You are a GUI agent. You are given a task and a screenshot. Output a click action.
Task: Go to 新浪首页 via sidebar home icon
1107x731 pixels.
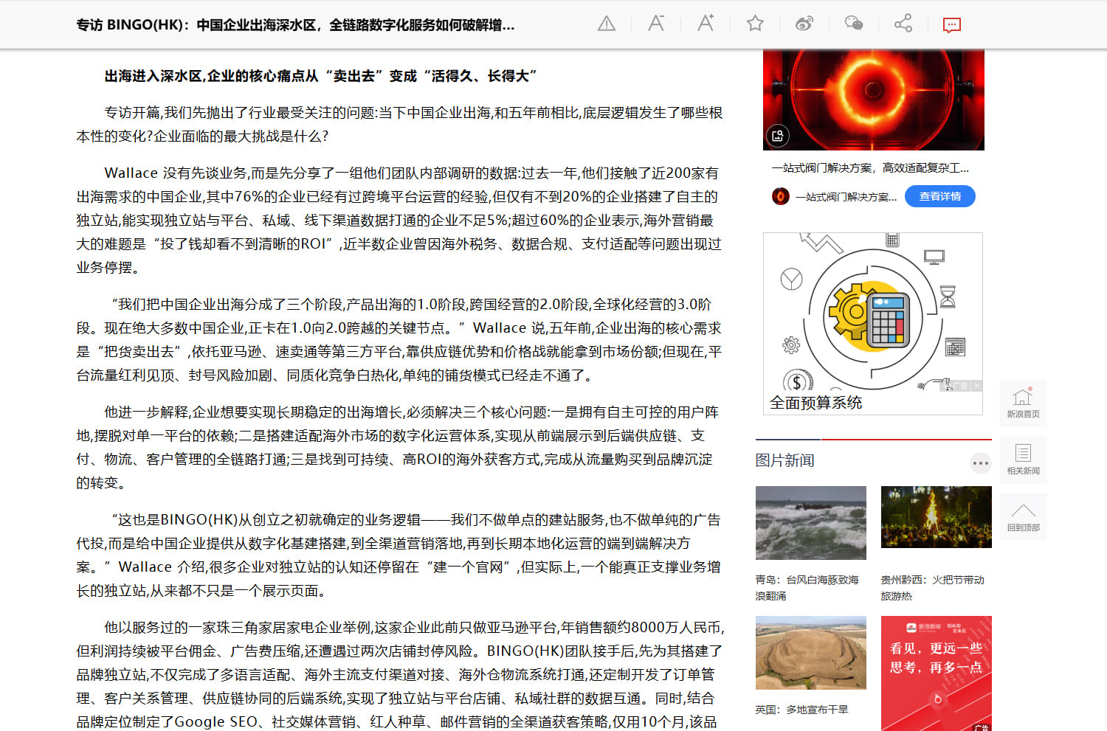point(1023,403)
